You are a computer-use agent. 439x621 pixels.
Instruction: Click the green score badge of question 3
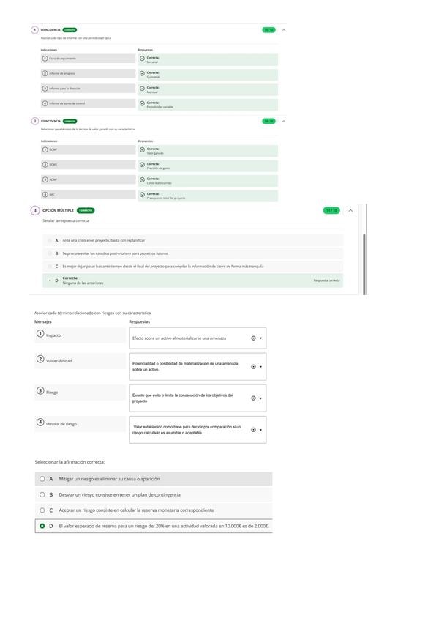click(x=331, y=210)
